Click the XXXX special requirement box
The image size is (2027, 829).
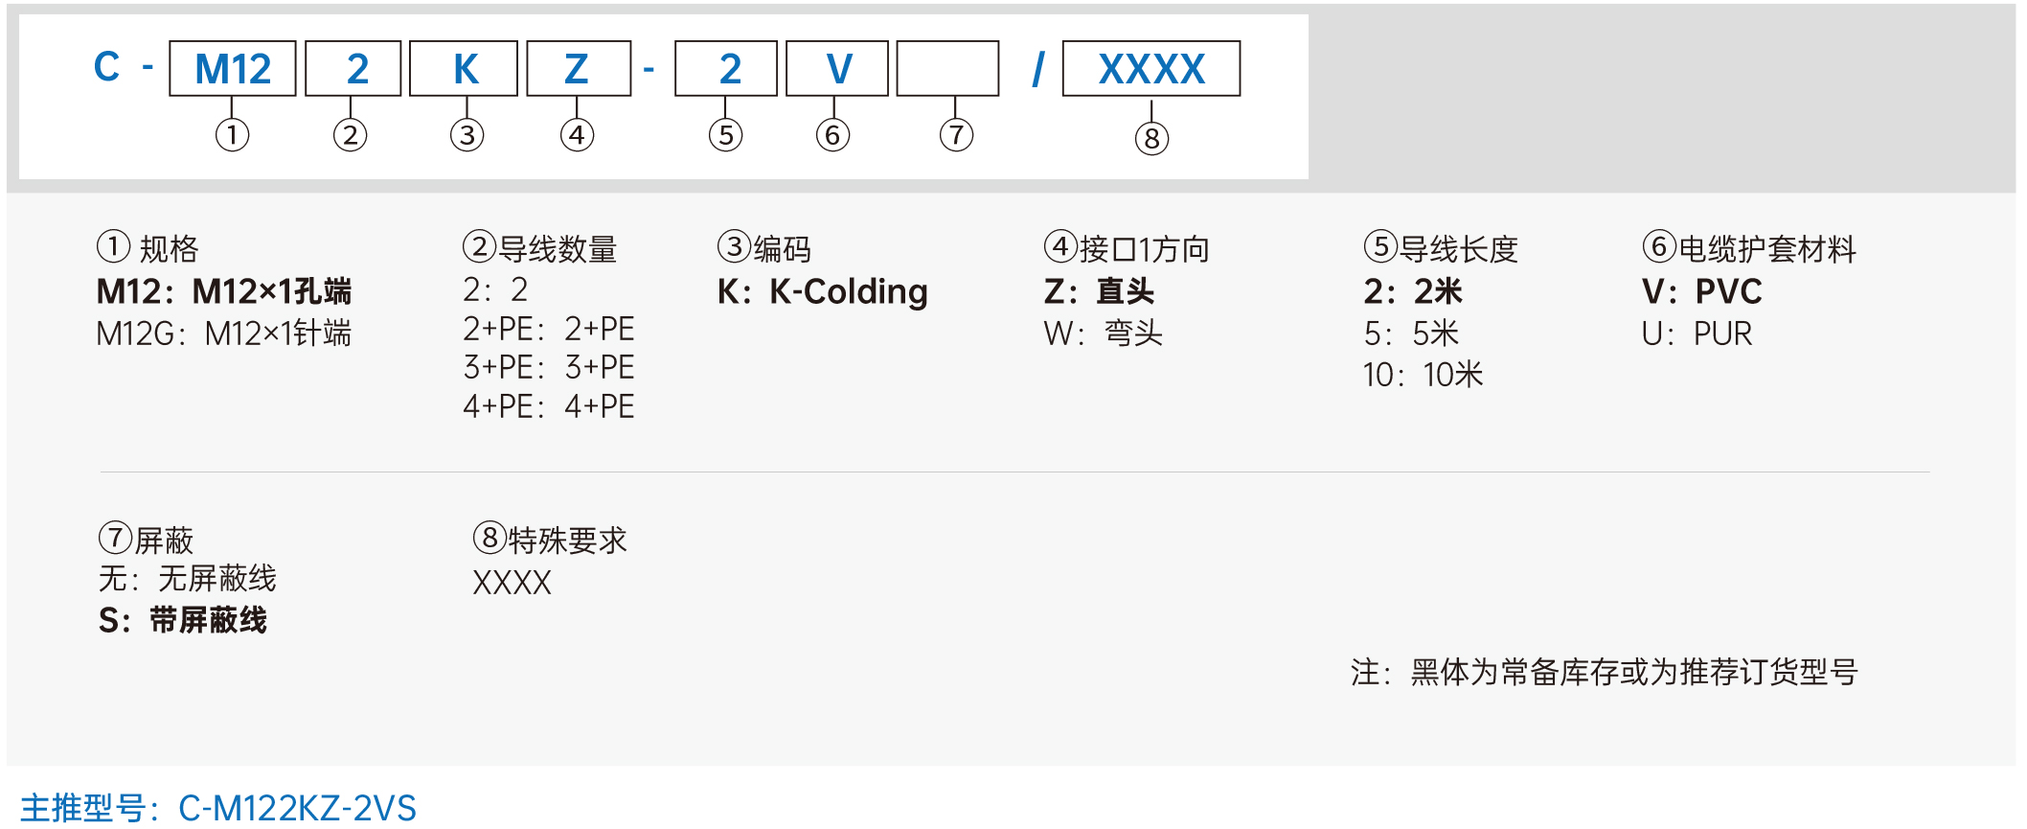(1151, 68)
